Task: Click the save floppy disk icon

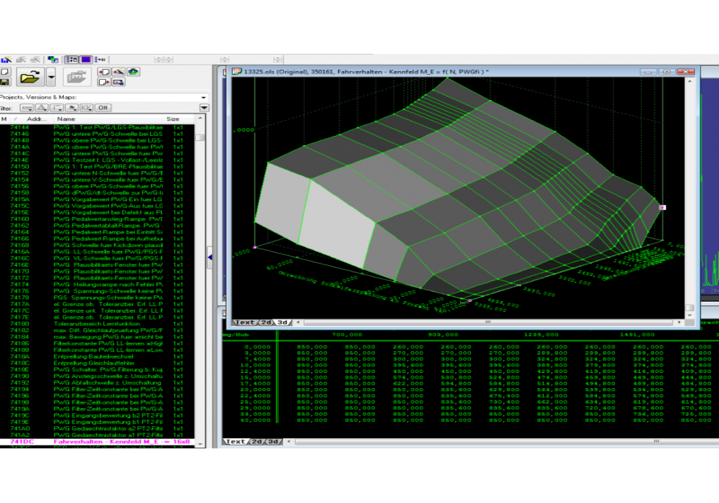Action: click(4, 82)
